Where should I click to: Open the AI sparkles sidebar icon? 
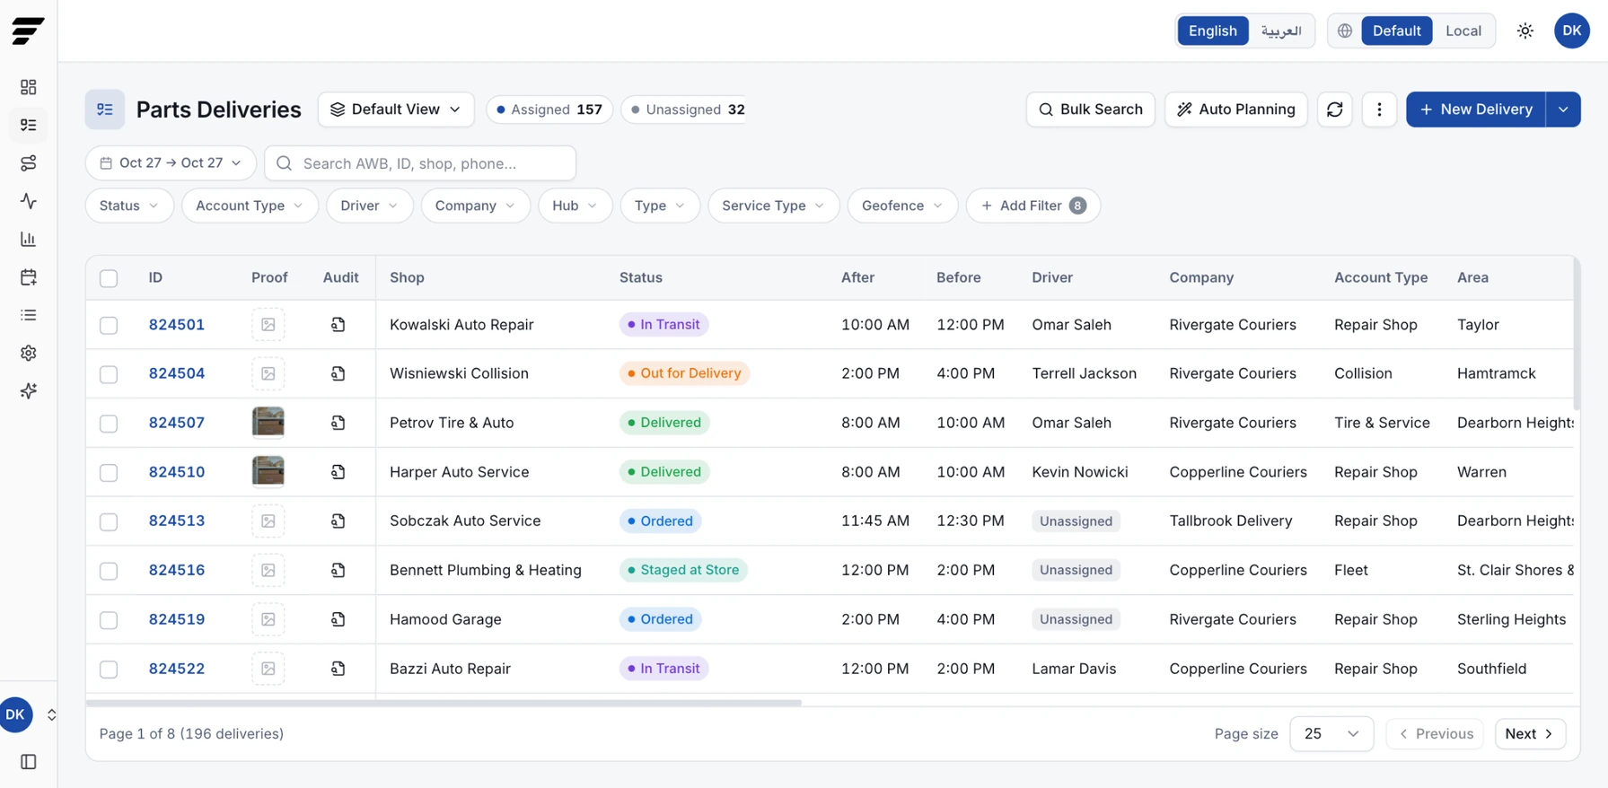pyautogui.click(x=29, y=391)
